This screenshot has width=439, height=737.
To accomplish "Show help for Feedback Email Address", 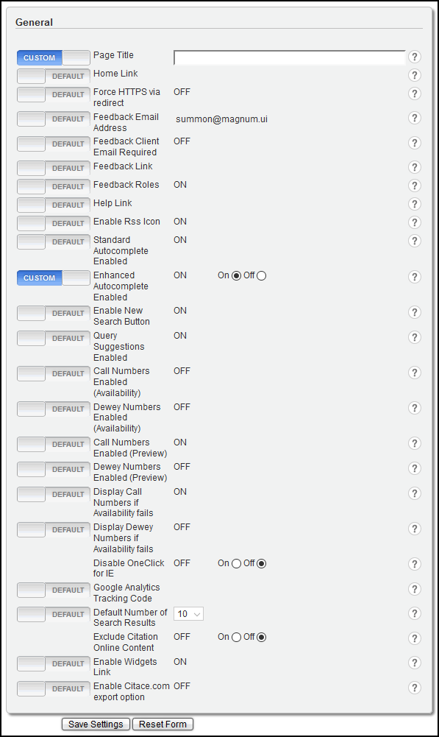I will tap(414, 118).
